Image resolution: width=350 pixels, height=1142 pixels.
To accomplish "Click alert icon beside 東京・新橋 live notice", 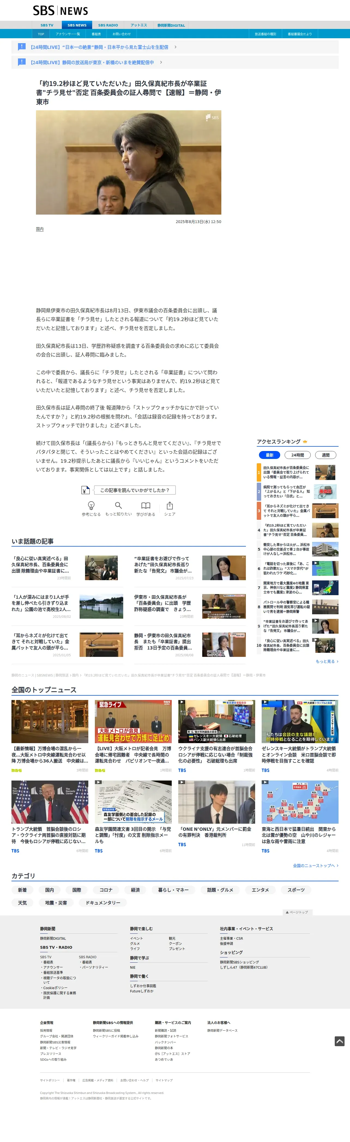I will point(22,62).
